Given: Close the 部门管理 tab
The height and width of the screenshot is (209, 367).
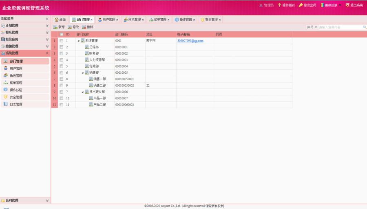Looking at the screenshot, I should 91,20.
